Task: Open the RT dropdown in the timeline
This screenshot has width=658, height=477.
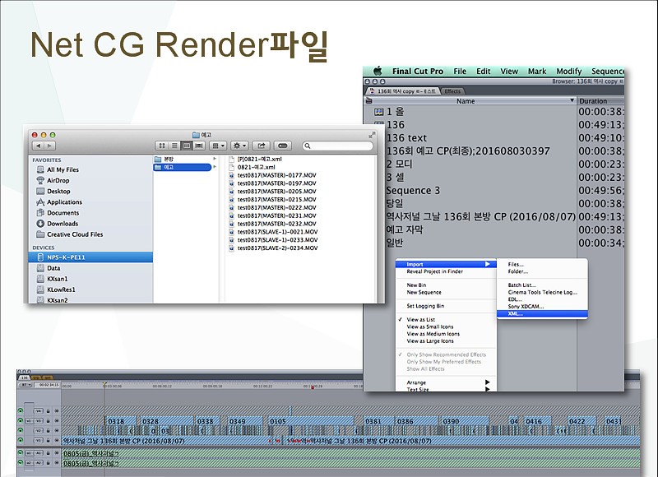Action: coord(25,385)
